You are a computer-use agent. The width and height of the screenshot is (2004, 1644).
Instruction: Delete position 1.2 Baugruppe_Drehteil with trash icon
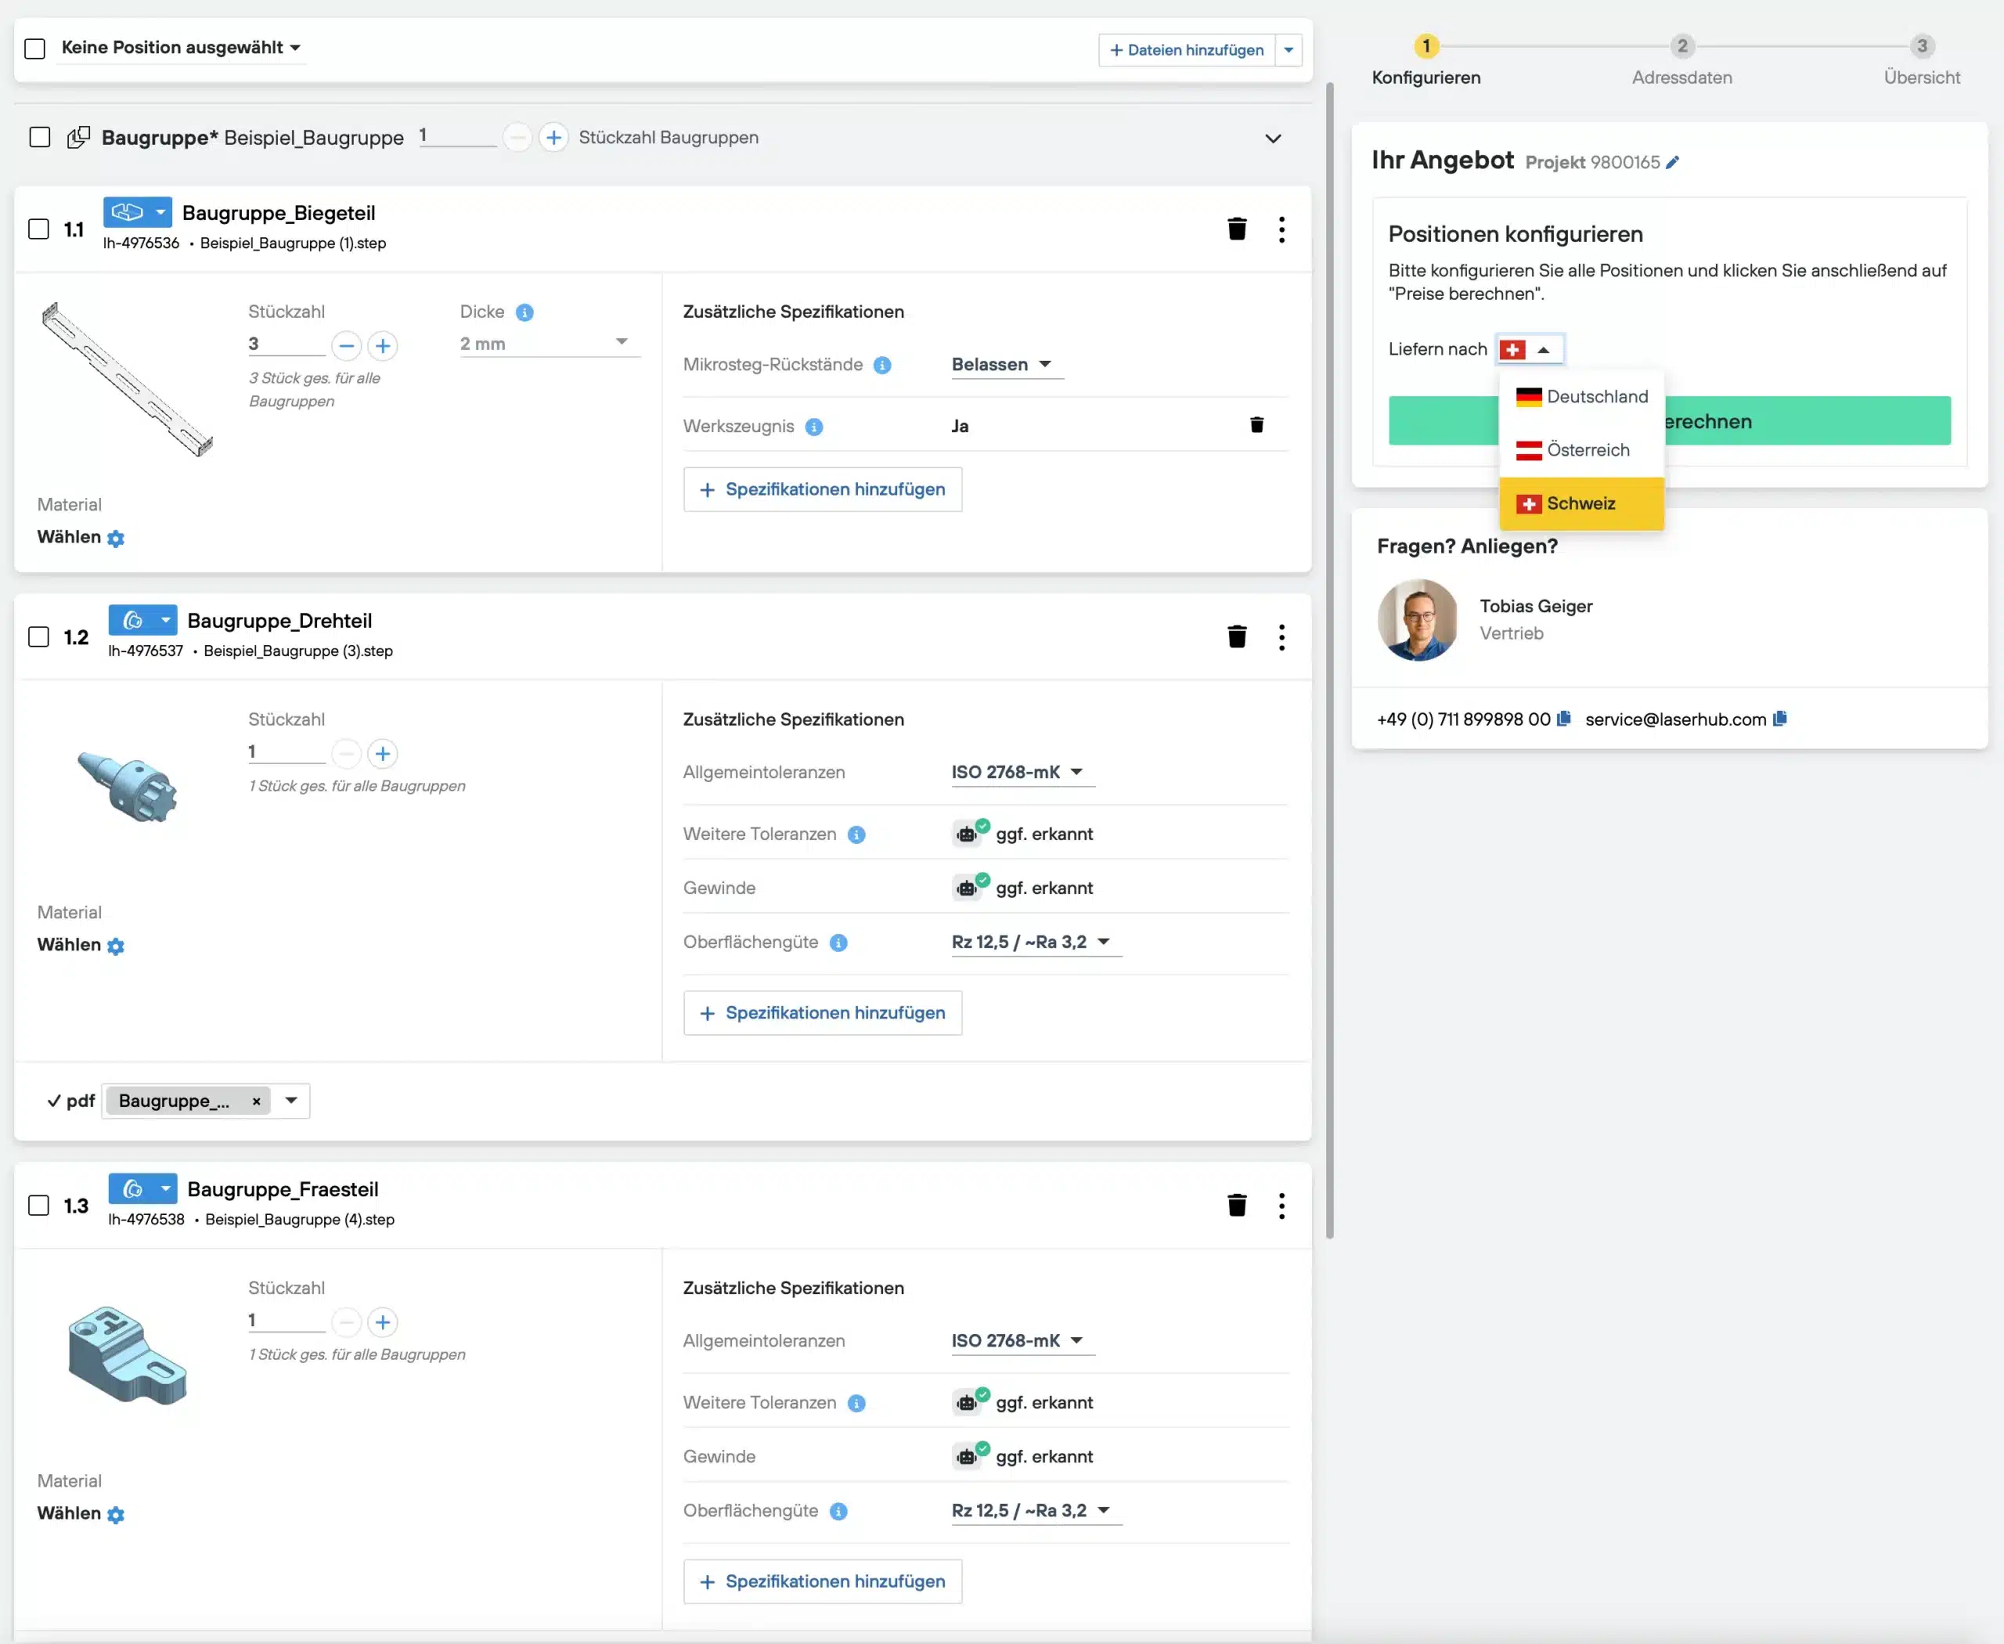coord(1237,637)
